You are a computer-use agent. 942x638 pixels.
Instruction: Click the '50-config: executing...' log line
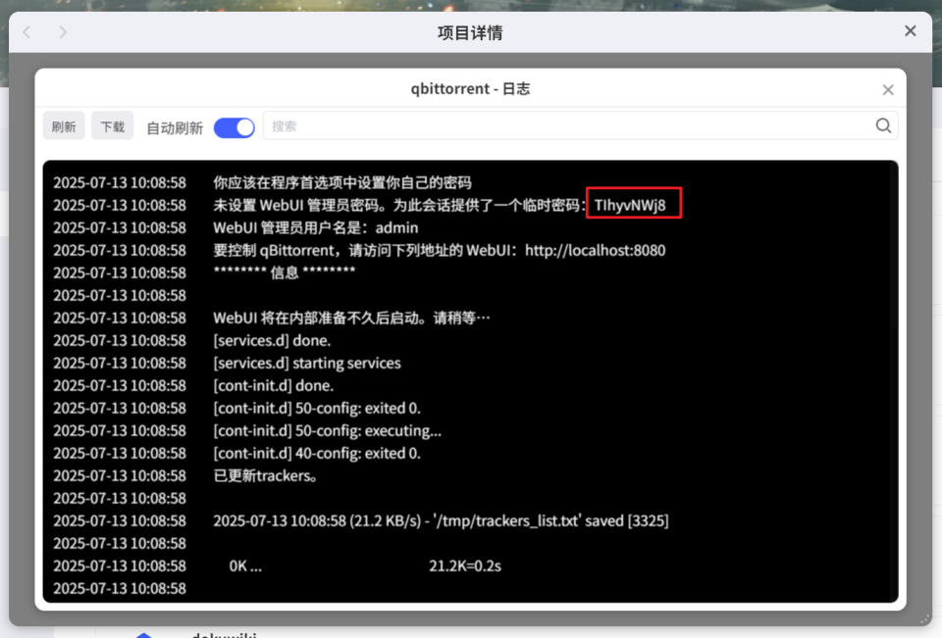coord(328,431)
